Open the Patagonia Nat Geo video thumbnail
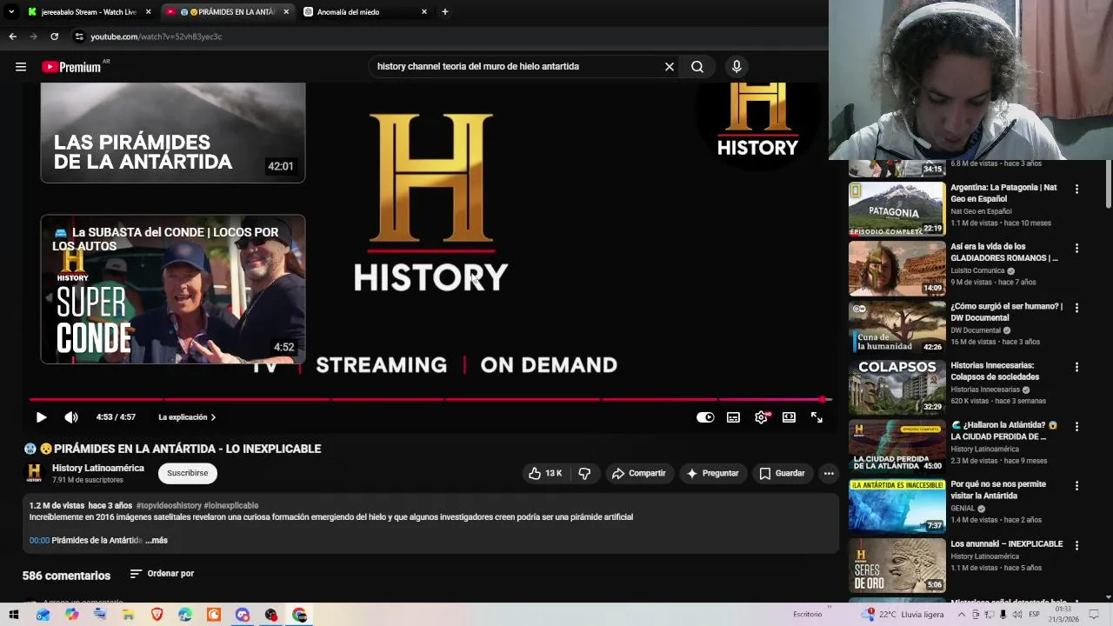 click(896, 209)
